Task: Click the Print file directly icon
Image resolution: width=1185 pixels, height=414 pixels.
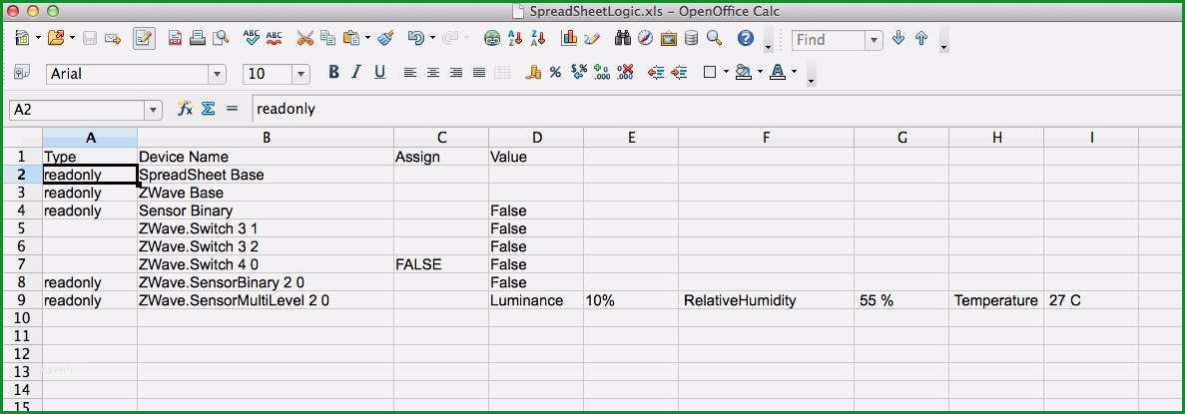Action: 198,38
